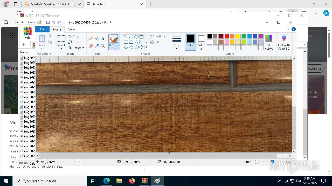The image size is (332, 186).
Task: Click zoom out minus button in status bar
Action: pos(257,162)
